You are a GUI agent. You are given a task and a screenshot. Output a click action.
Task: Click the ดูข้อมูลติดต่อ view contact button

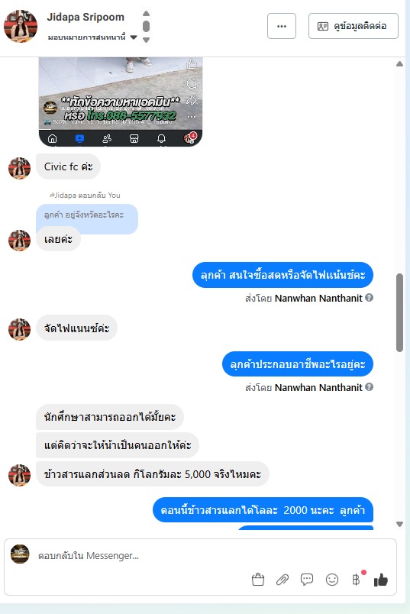pyautogui.click(x=354, y=26)
